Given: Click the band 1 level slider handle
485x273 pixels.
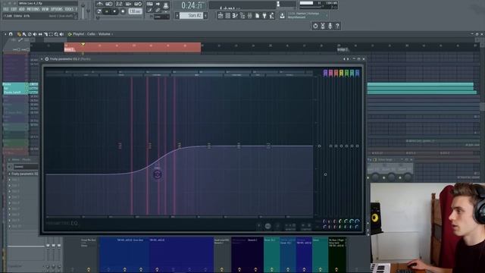Looking at the screenshot, I should (x=325, y=174).
